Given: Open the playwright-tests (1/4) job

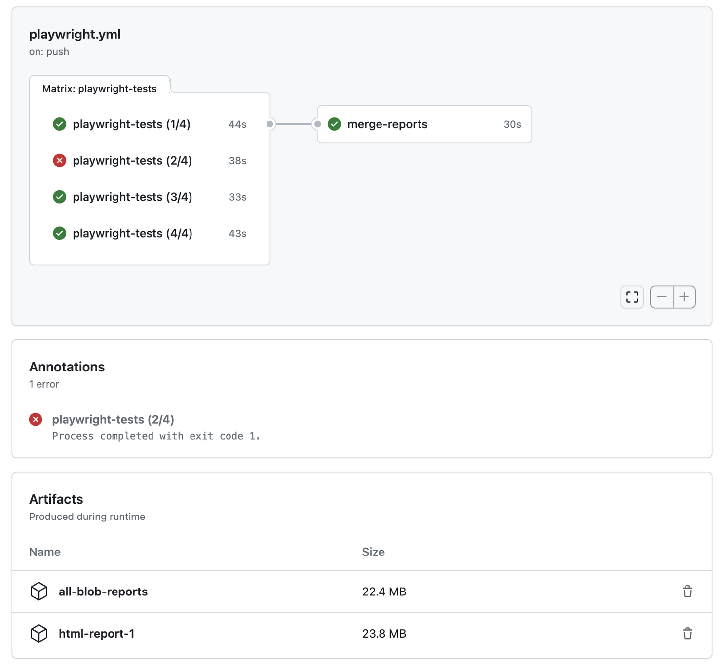Looking at the screenshot, I should click(x=150, y=124).
